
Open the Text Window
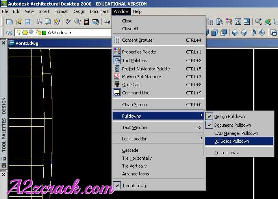(159, 127)
